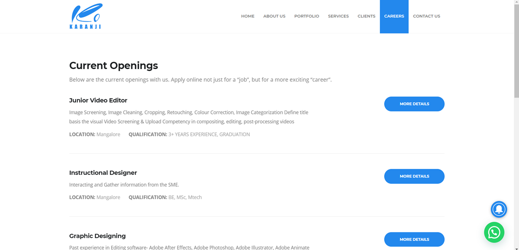Click the Current Openings heading

click(x=113, y=66)
